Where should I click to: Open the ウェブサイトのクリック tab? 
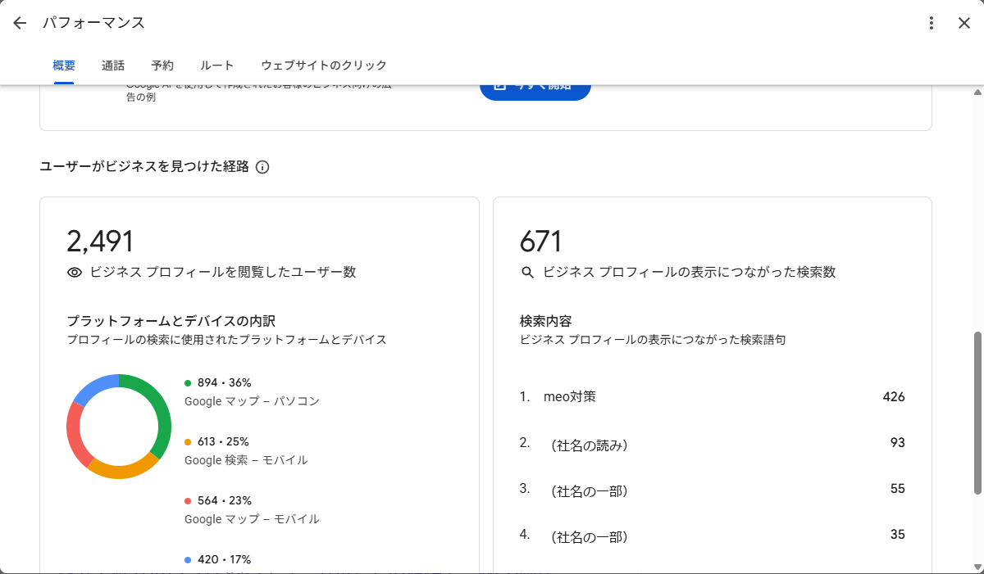[x=324, y=66]
